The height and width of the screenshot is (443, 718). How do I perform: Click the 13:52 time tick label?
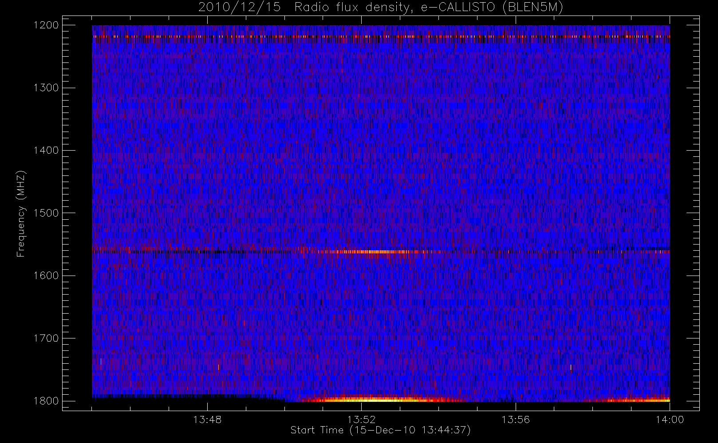(x=361, y=420)
